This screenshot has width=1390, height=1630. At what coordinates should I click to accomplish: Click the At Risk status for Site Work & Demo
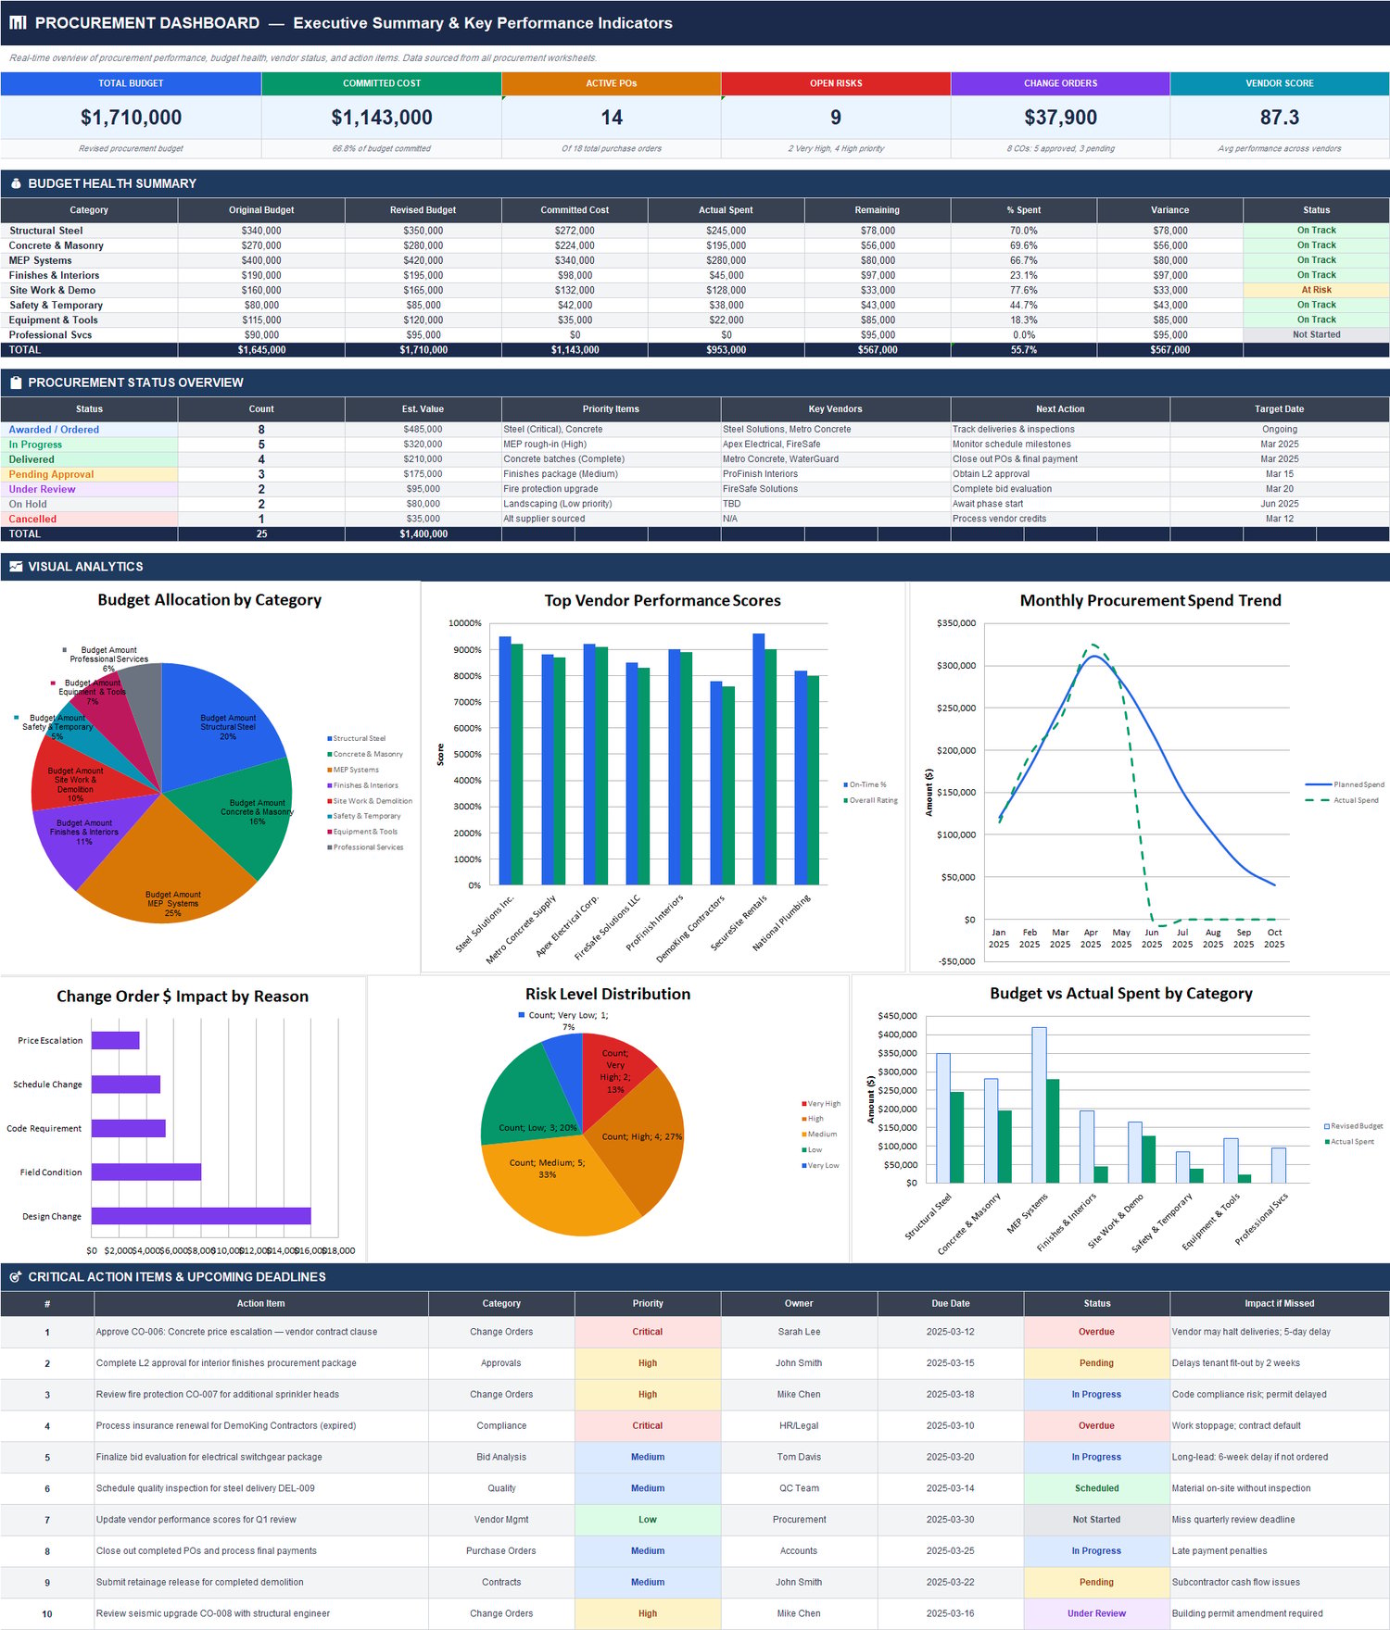(1316, 290)
